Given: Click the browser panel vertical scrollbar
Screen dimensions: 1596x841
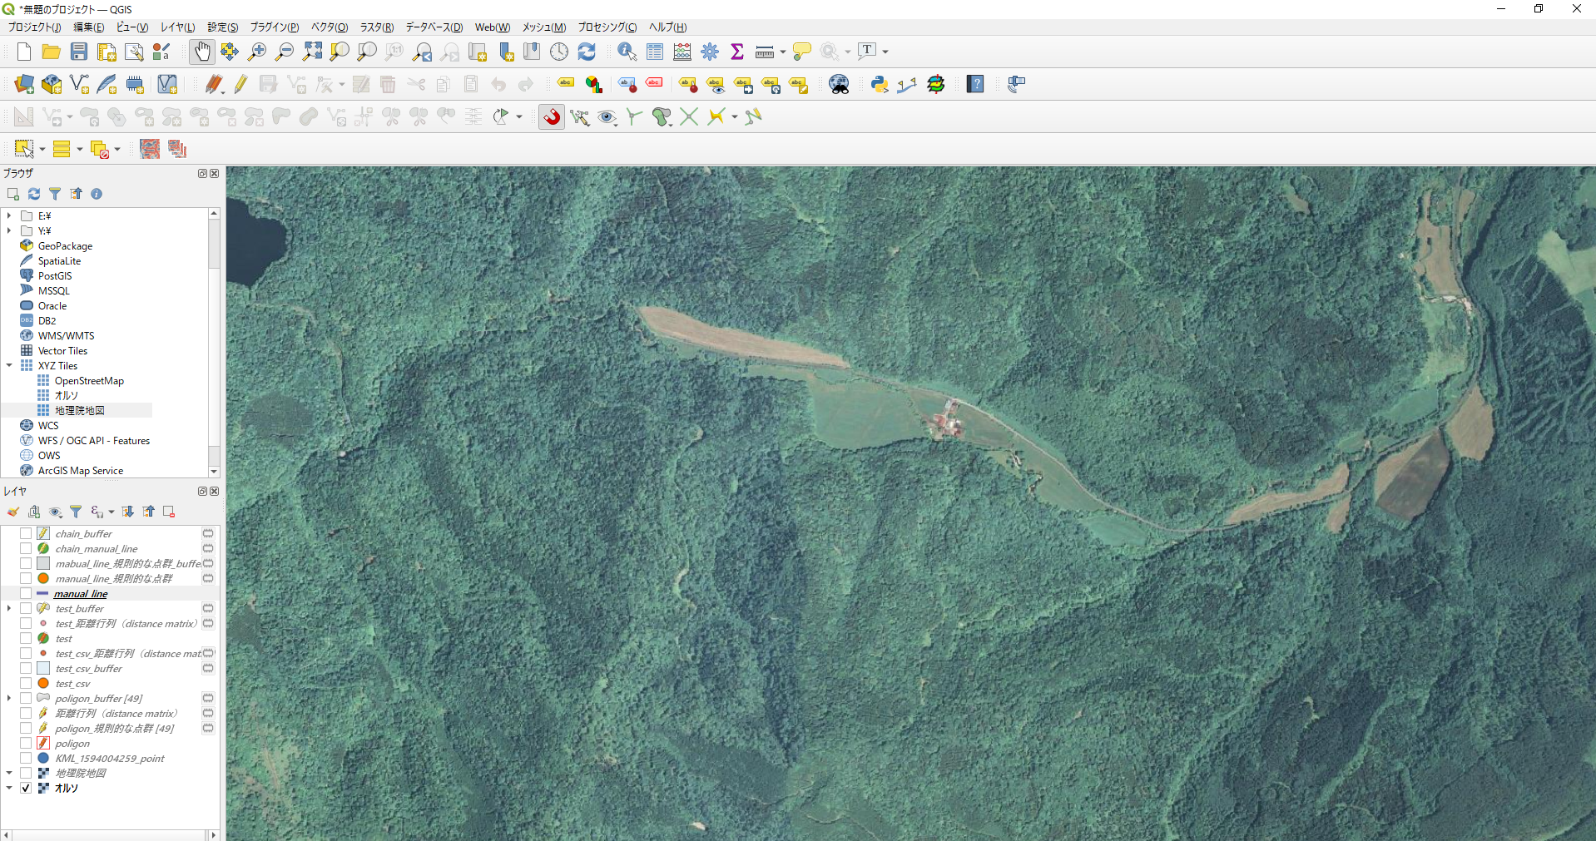Looking at the screenshot, I should click(214, 333).
